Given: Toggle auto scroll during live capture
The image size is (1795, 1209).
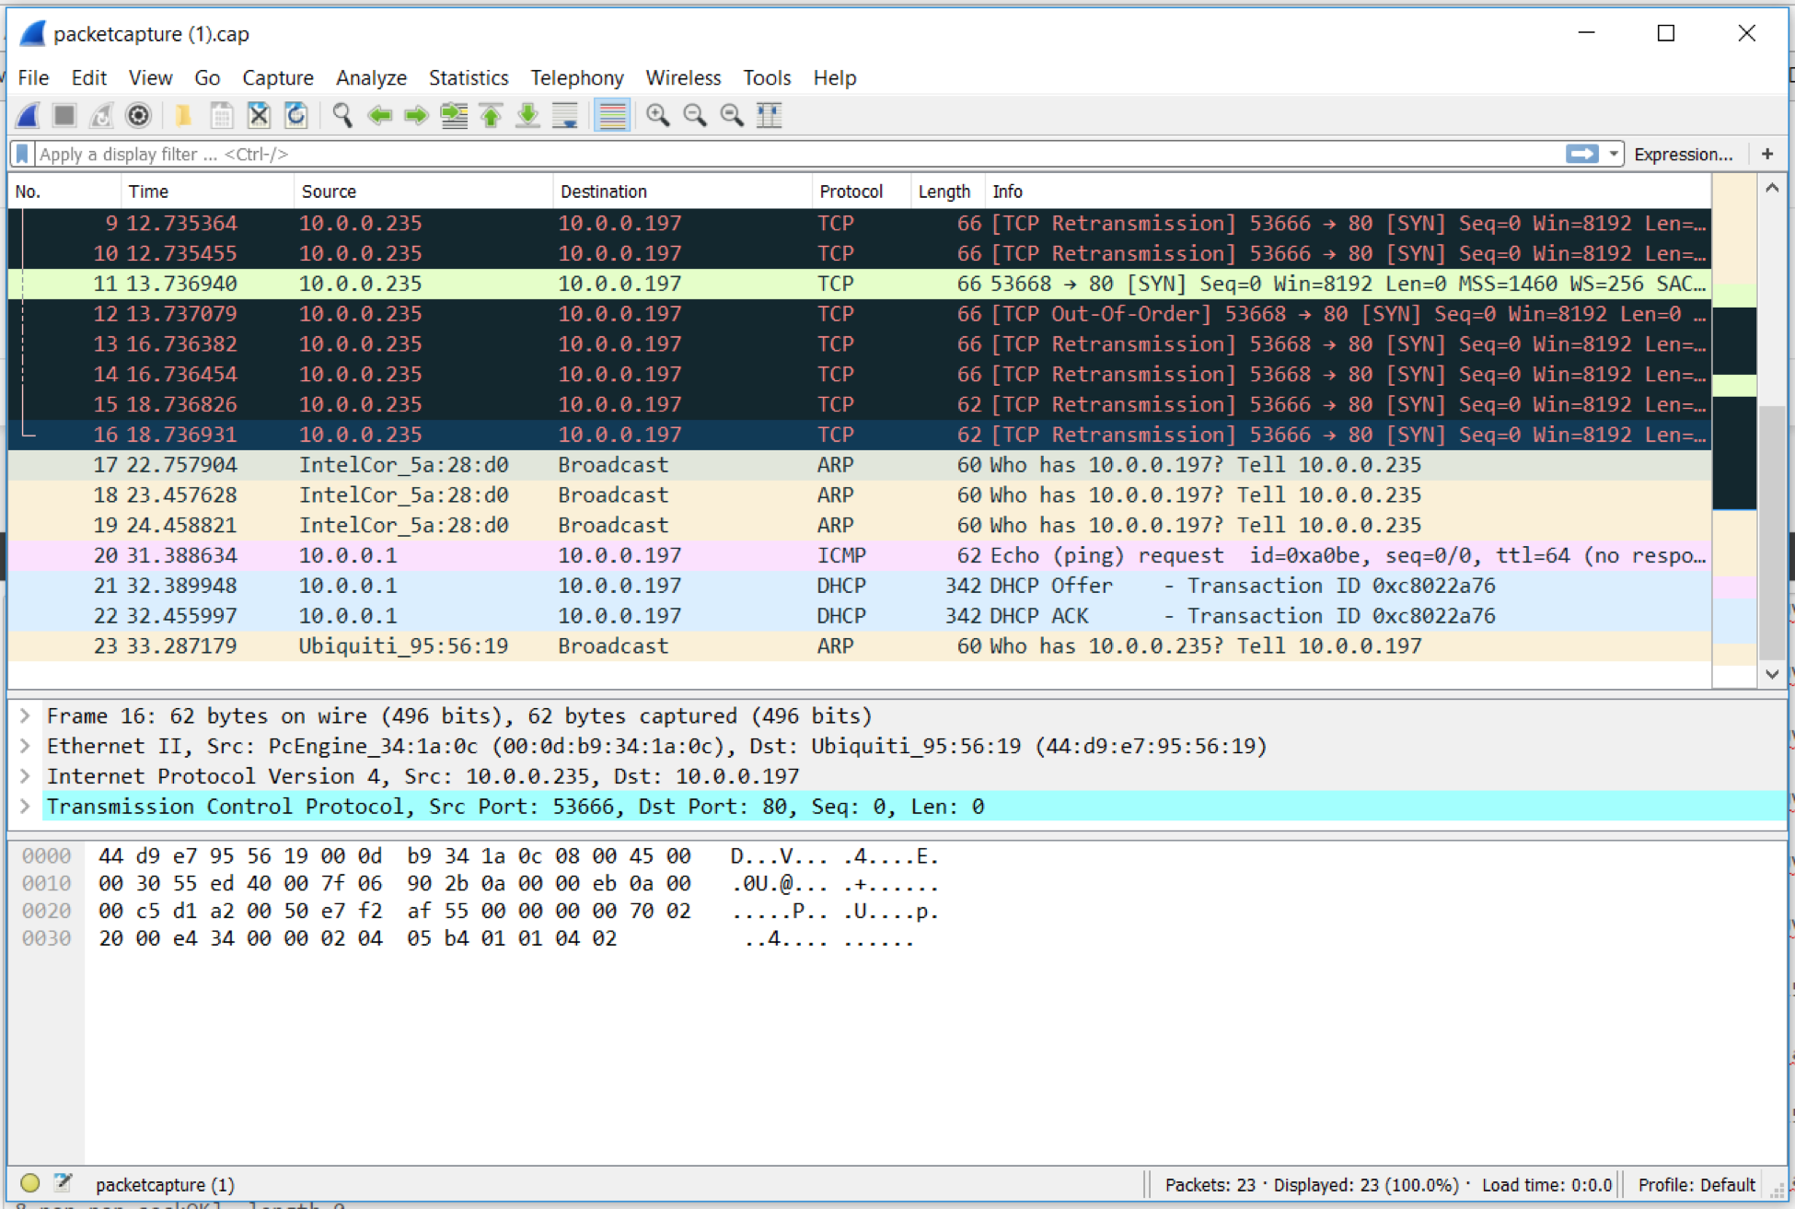Looking at the screenshot, I should pos(564,115).
